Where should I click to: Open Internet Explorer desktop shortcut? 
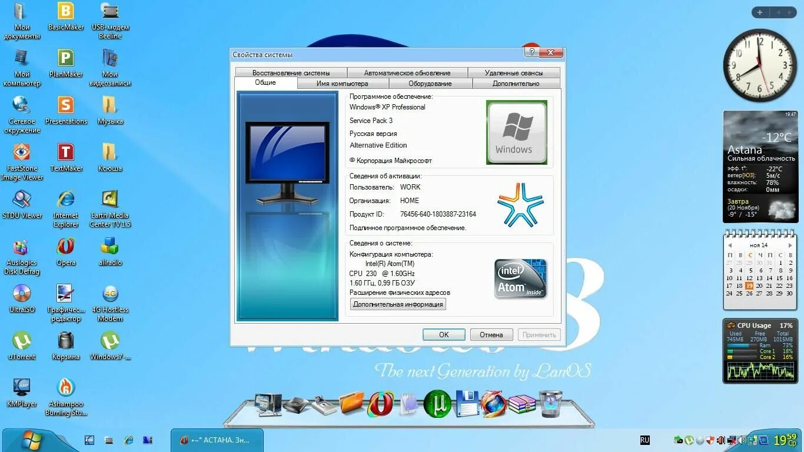point(66,209)
